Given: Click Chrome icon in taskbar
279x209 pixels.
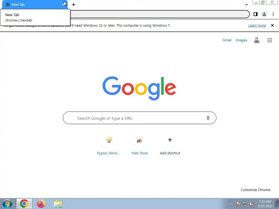Looking at the screenshot, I should point(24,204).
